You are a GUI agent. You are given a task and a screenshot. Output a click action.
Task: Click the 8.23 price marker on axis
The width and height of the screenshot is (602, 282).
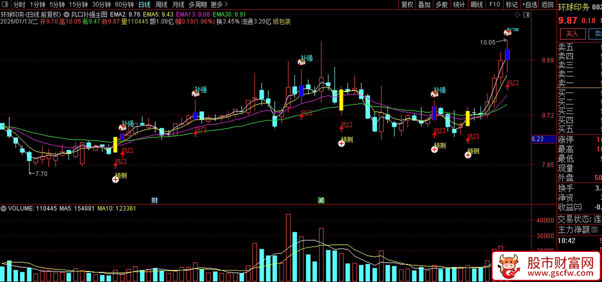click(543, 140)
